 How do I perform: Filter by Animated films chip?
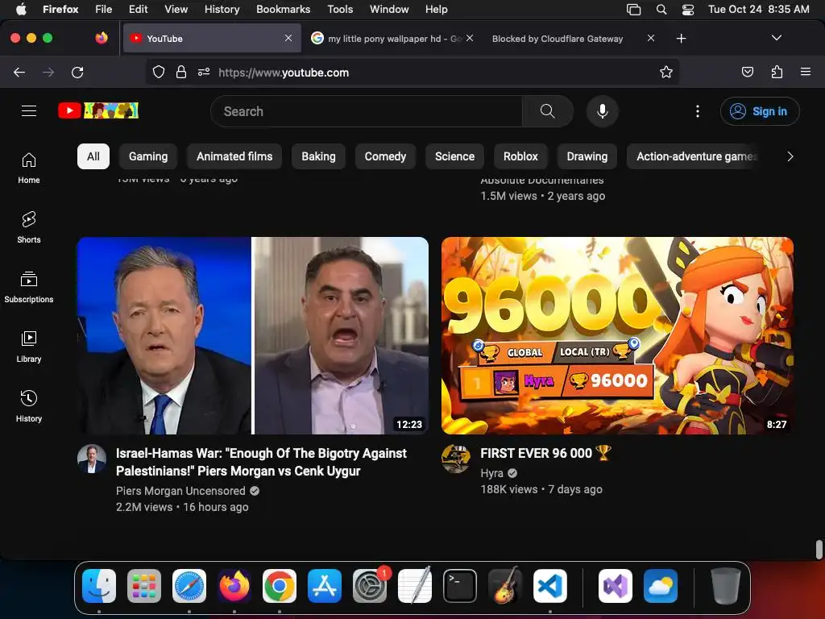pos(234,156)
